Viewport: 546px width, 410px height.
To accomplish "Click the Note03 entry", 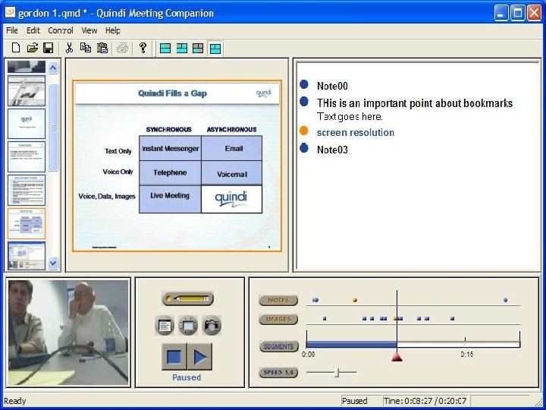I will (x=332, y=150).
